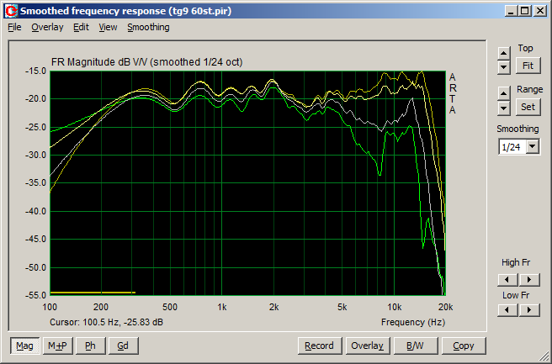Click the Top up arrow button
Image resolution: width=552 pixels, height=364 pixels.
point(504,53)
